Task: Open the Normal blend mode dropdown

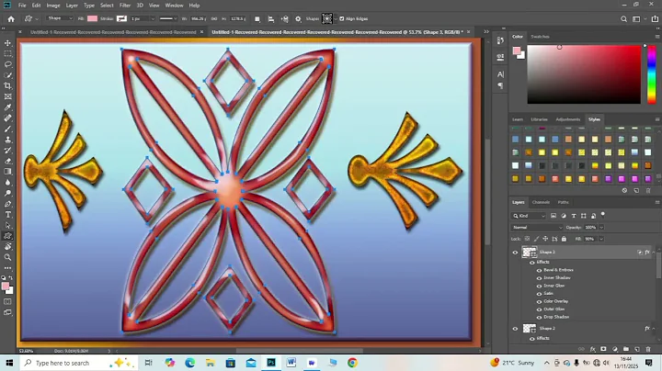Action: [537, 227]
